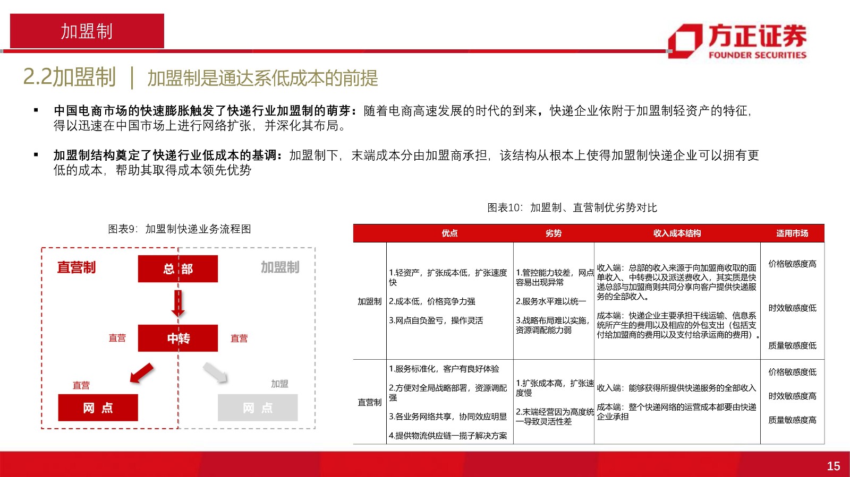
Task: Click the 优点 table column header
Action: [x=449, y=233]
